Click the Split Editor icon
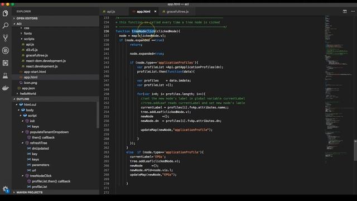This screenshot has width=357, height=201. [345, 11]
